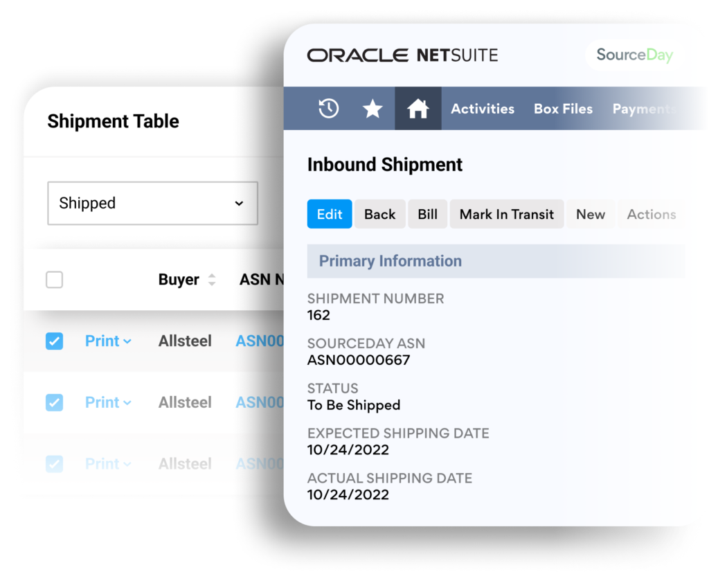Open the recent records history icon
Viewport: 709px width, 572px height.
point(329,109)
